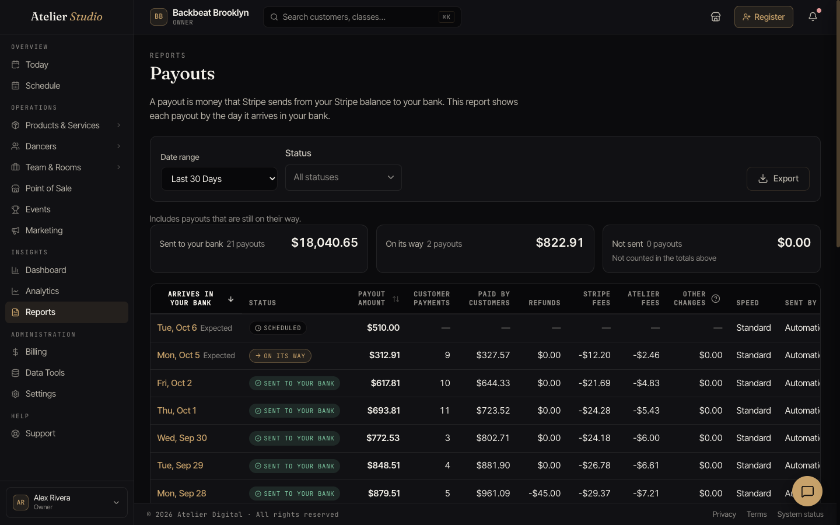Open the Terms footer link
Screen dimensions: 840x525
click(x=757, y=514)
